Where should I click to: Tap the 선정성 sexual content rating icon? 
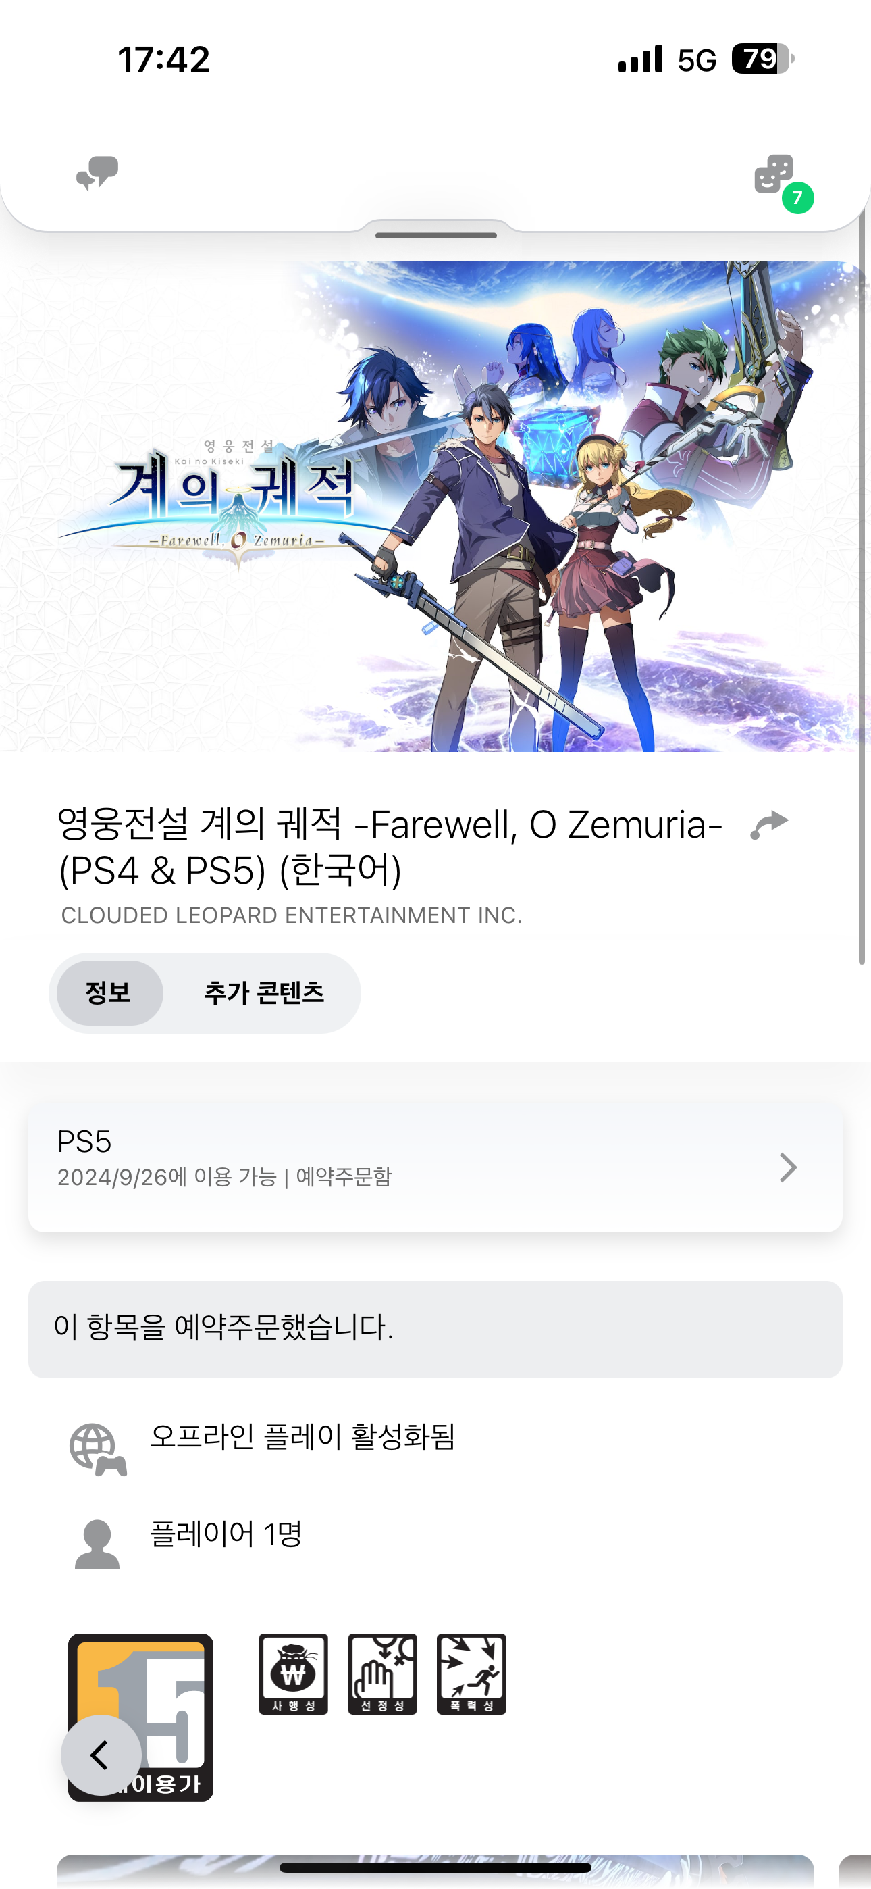pos(382,1673)
